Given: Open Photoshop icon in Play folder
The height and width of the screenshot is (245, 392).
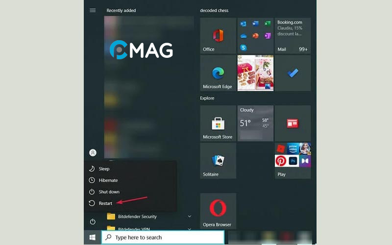Looking at the screenshot, I should (x=293, y=161).
